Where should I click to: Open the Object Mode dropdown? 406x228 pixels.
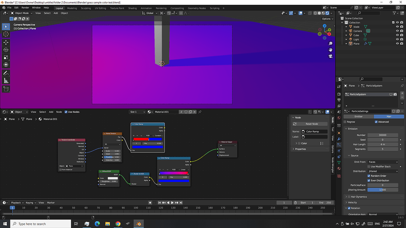pyautogui.click(x=21, y=13)
